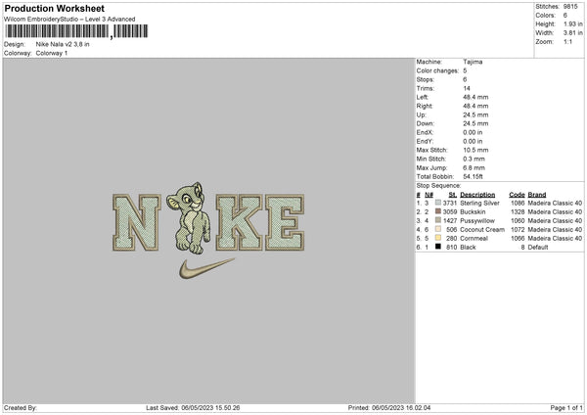Click the 'Black' thread description

coord(468,248)
